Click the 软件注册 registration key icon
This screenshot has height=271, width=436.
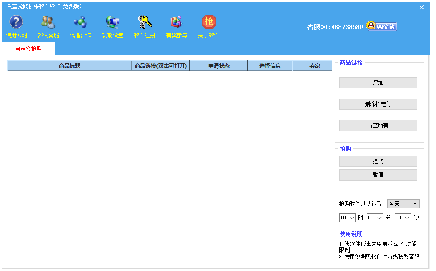coord(144,22)
